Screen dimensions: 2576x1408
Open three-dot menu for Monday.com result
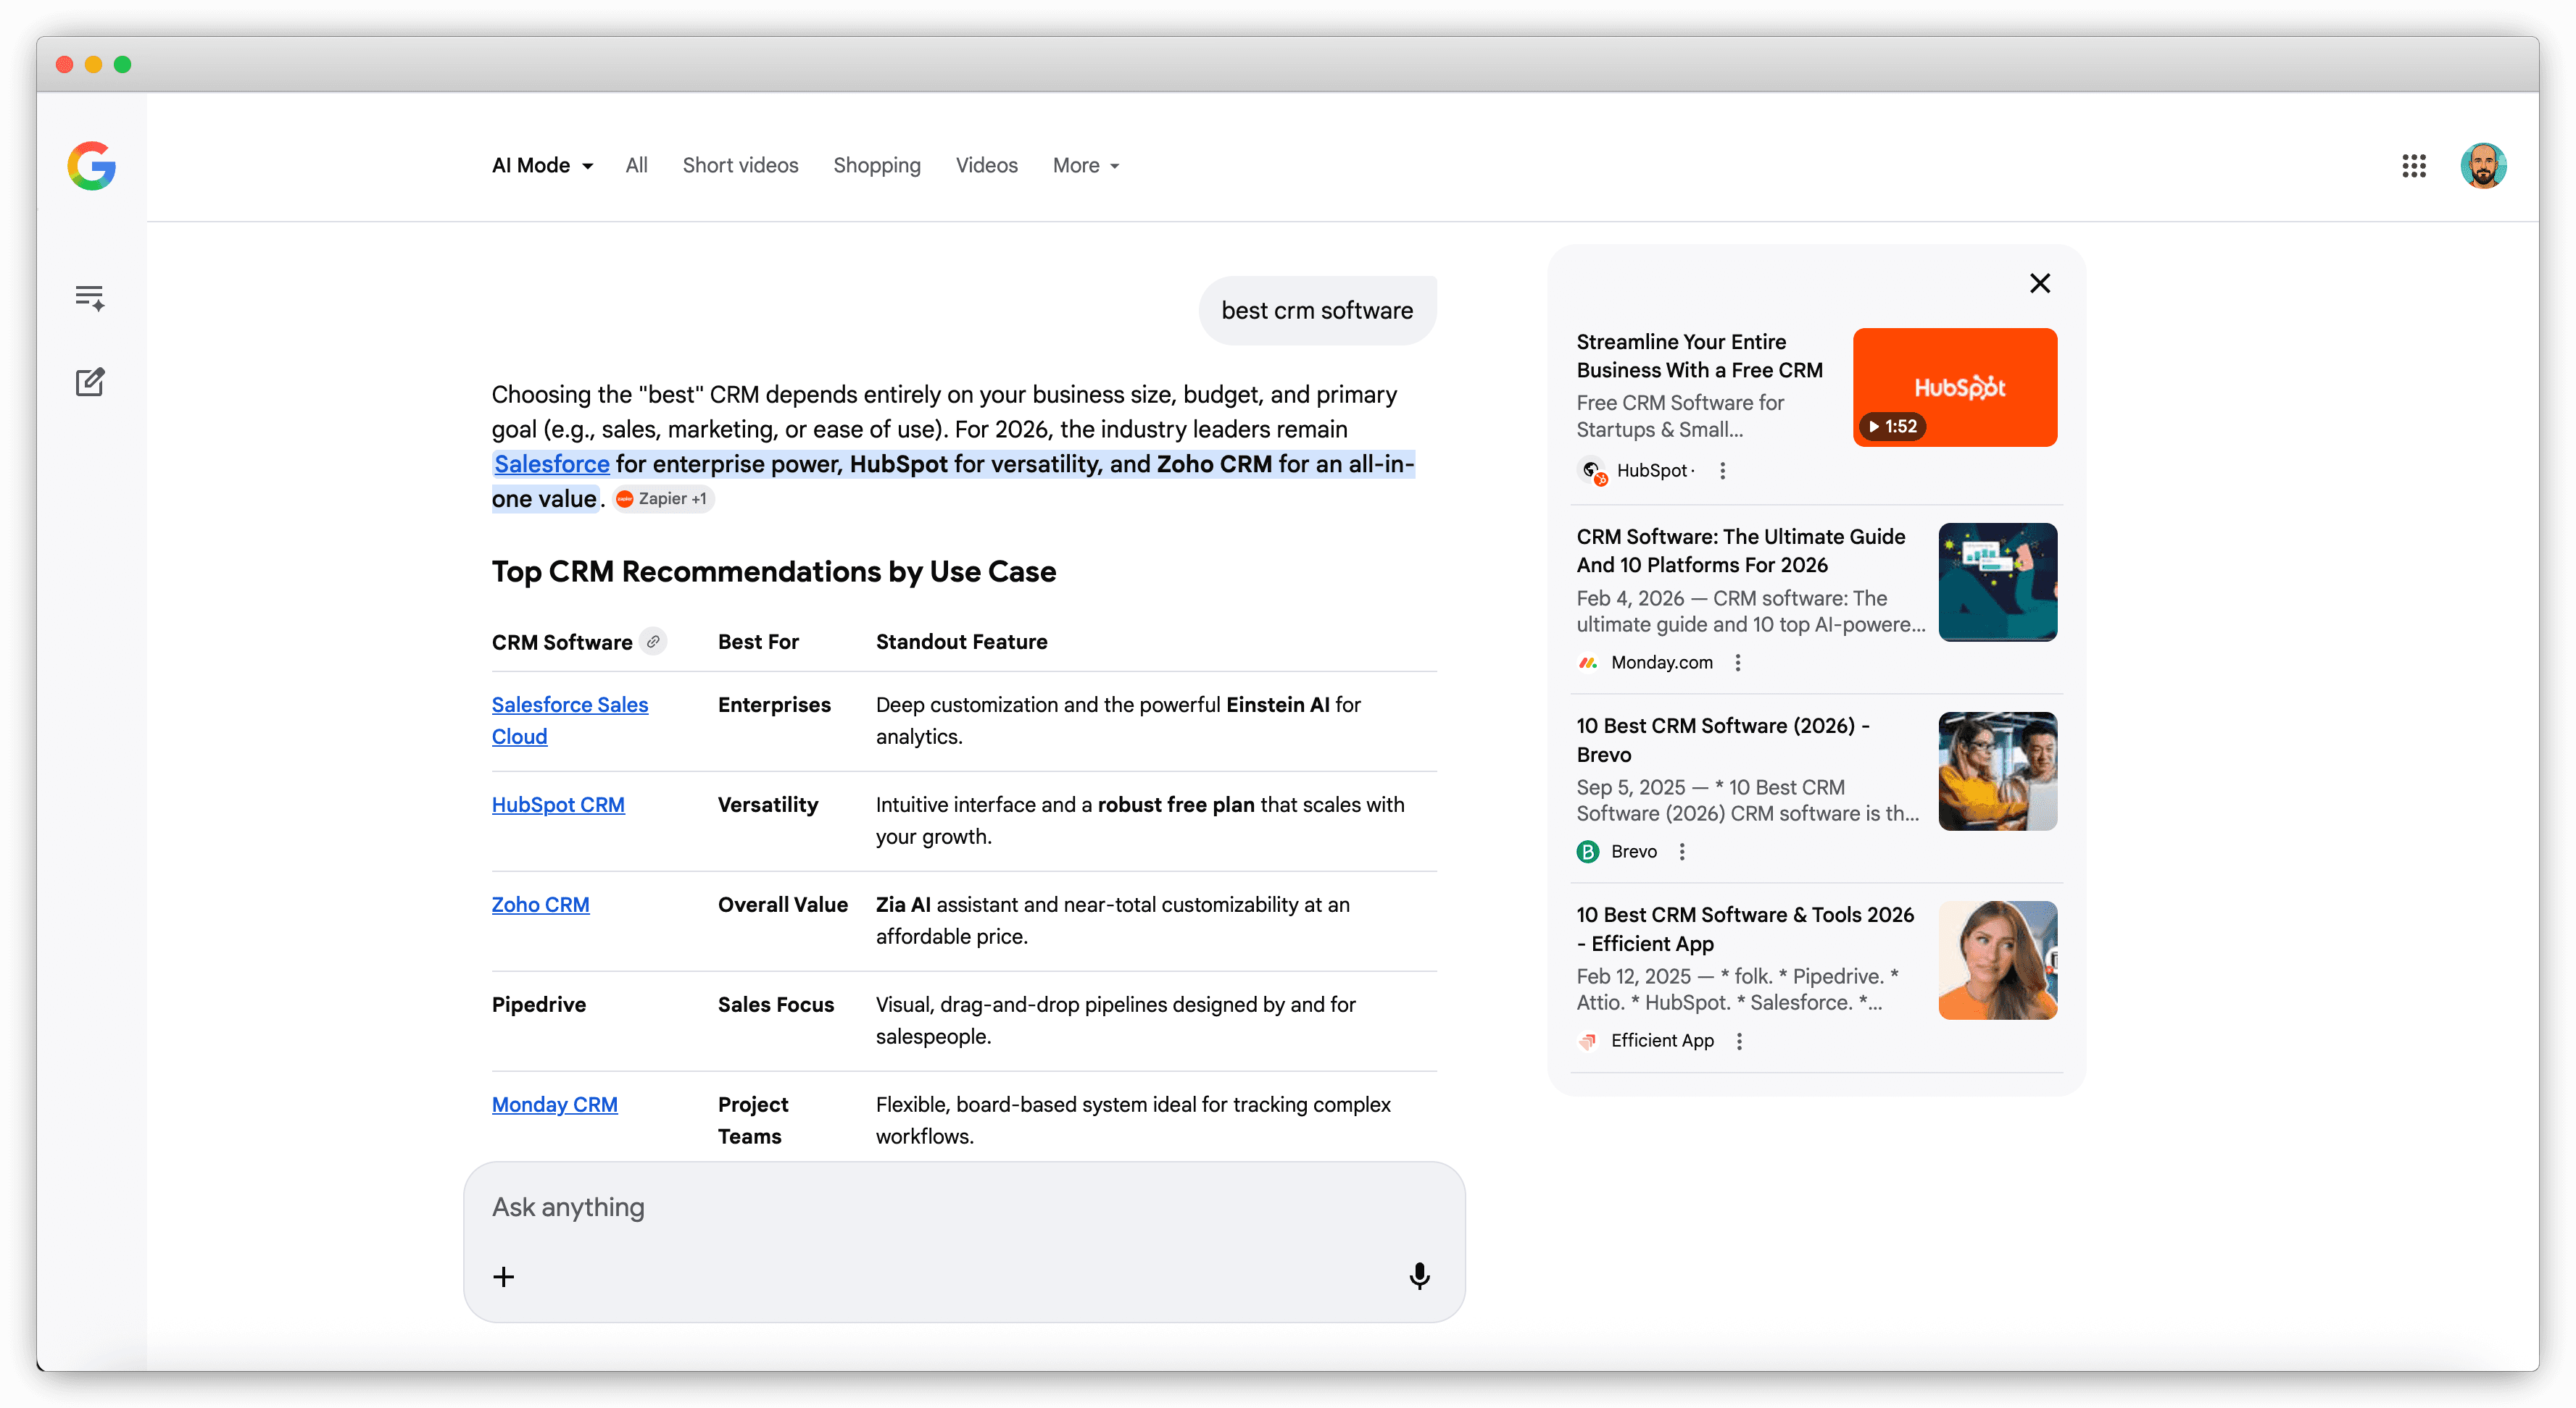[1738, 663]
